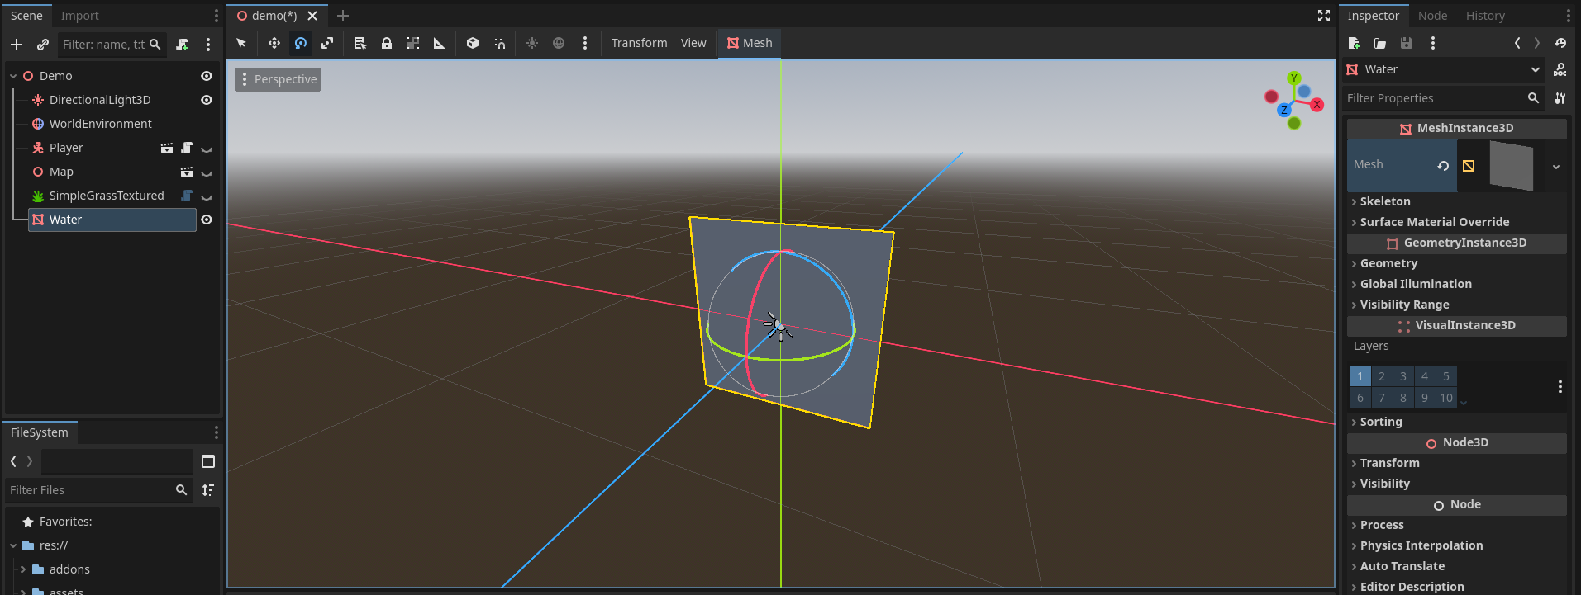Viewport: 1581px width, 595px height.
Task: Toggle the use local space cube icon
Action: click(x=473, y=43)
